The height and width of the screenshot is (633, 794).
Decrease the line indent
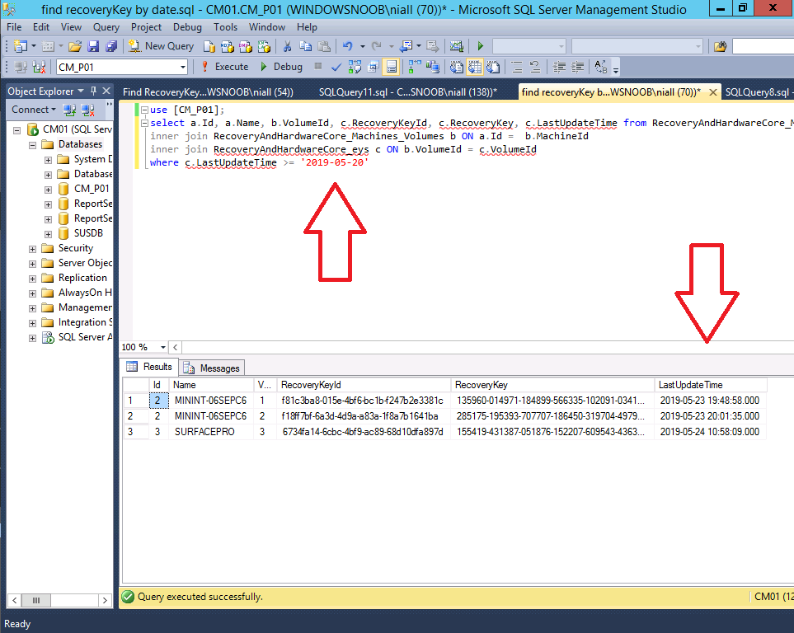point(559,67)
